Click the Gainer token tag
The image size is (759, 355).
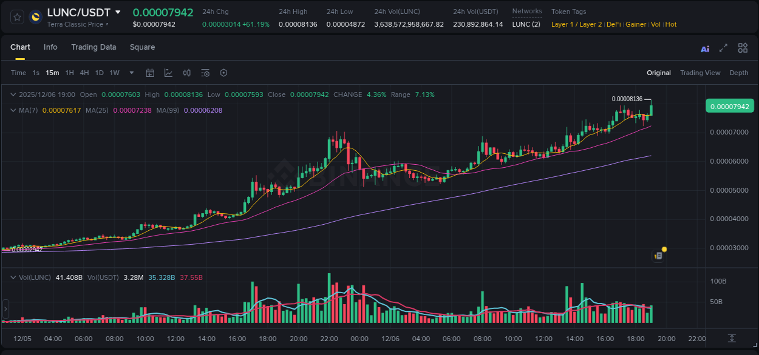(x=636, y=24)
